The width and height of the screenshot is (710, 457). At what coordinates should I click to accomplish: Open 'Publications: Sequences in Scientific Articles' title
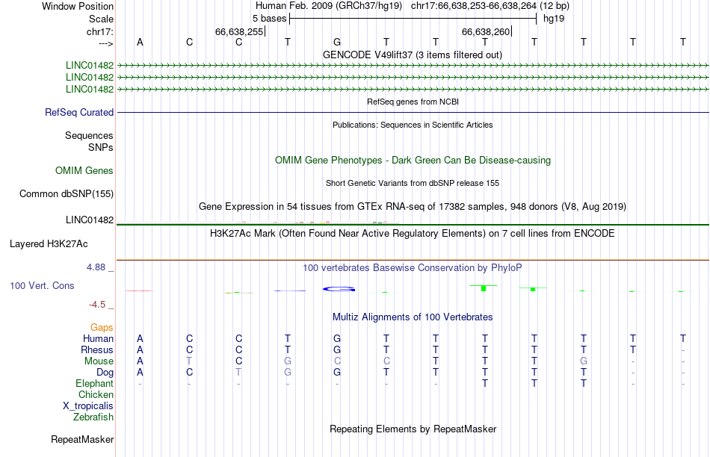[413, 125]
